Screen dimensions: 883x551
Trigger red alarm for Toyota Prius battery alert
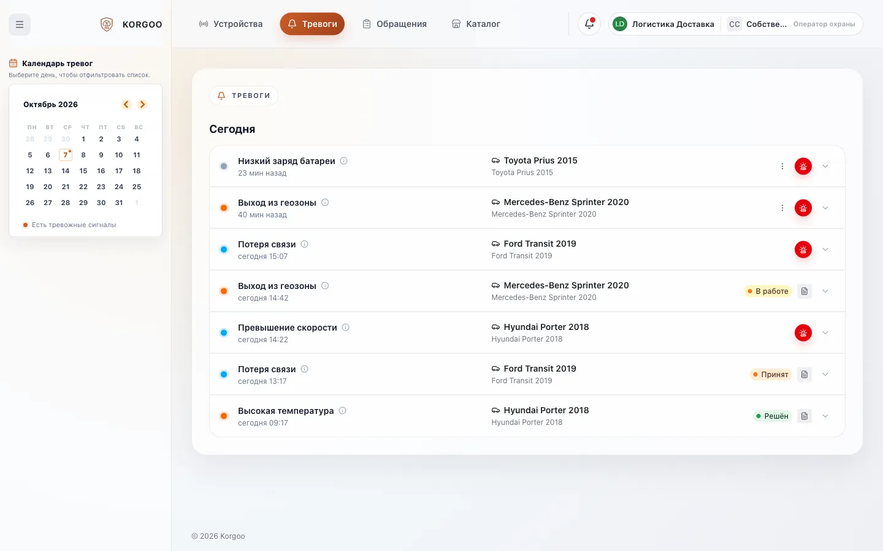(x=803, y=167)
